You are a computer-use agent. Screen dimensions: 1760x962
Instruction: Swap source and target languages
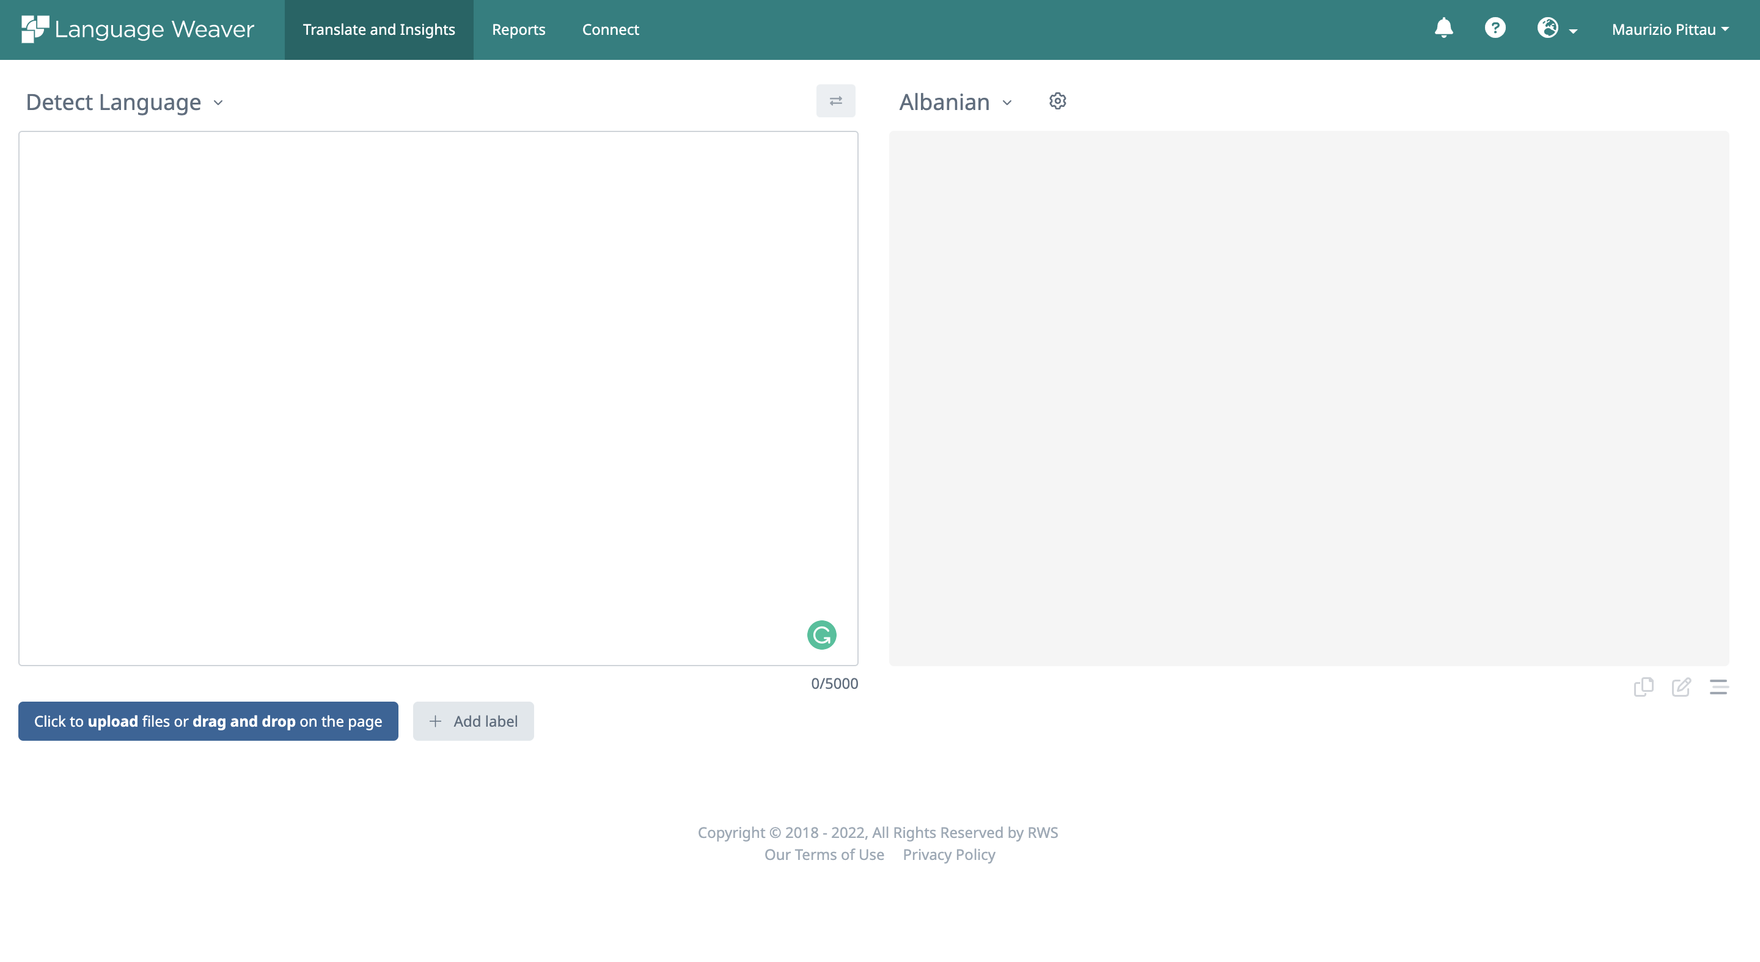[x=835, y=101]
